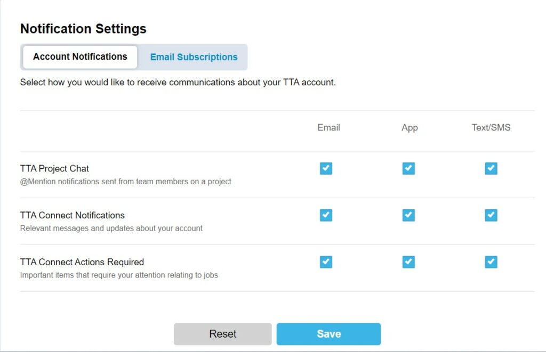
Task: Uncheck App checkbox for TTA Connect Notifications
Action: pos(408,215)
